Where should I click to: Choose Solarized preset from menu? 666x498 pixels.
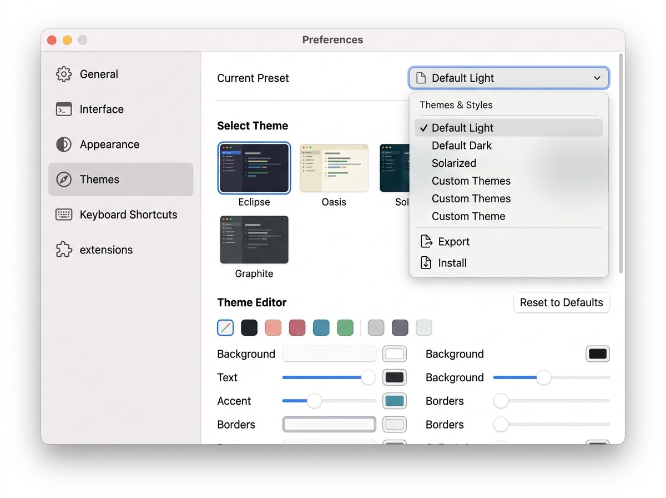pyautogui.click(x=508, y=163)
